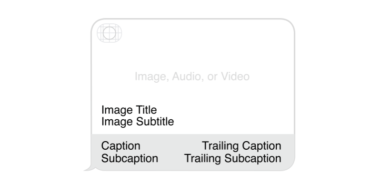Viewport: 381px width, 192px height.
Task: Click the 'Image Subtitle' label
Action: click(138, 122)
